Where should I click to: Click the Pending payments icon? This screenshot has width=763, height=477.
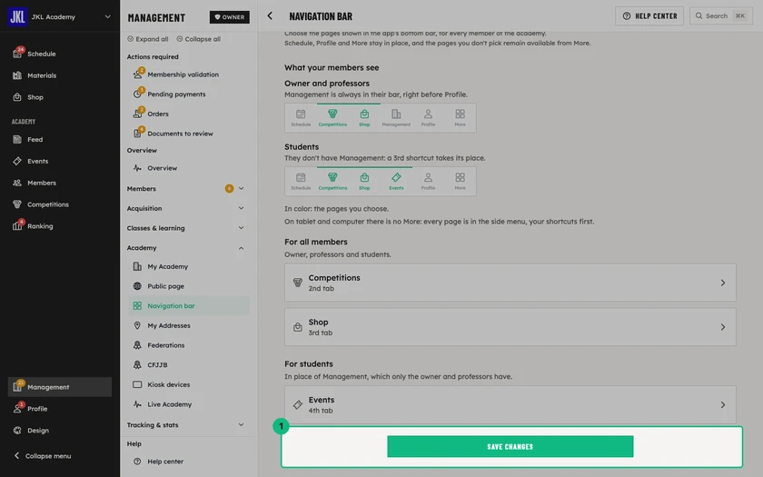[x=138, y=94]
